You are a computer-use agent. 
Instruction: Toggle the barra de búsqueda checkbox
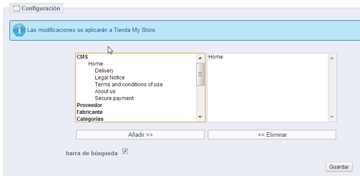(x=125, y=151)
